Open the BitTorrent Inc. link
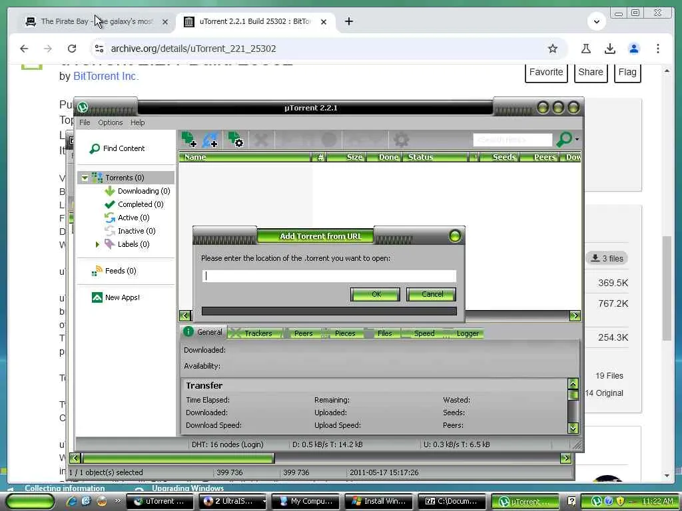 pos(106,76)
